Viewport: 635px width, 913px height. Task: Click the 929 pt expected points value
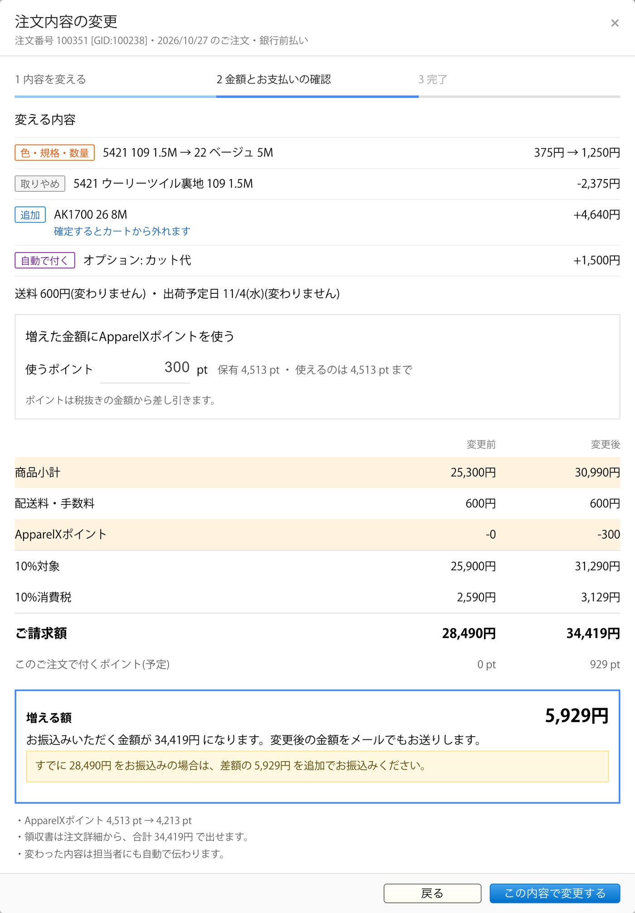(x=605, y=665)
